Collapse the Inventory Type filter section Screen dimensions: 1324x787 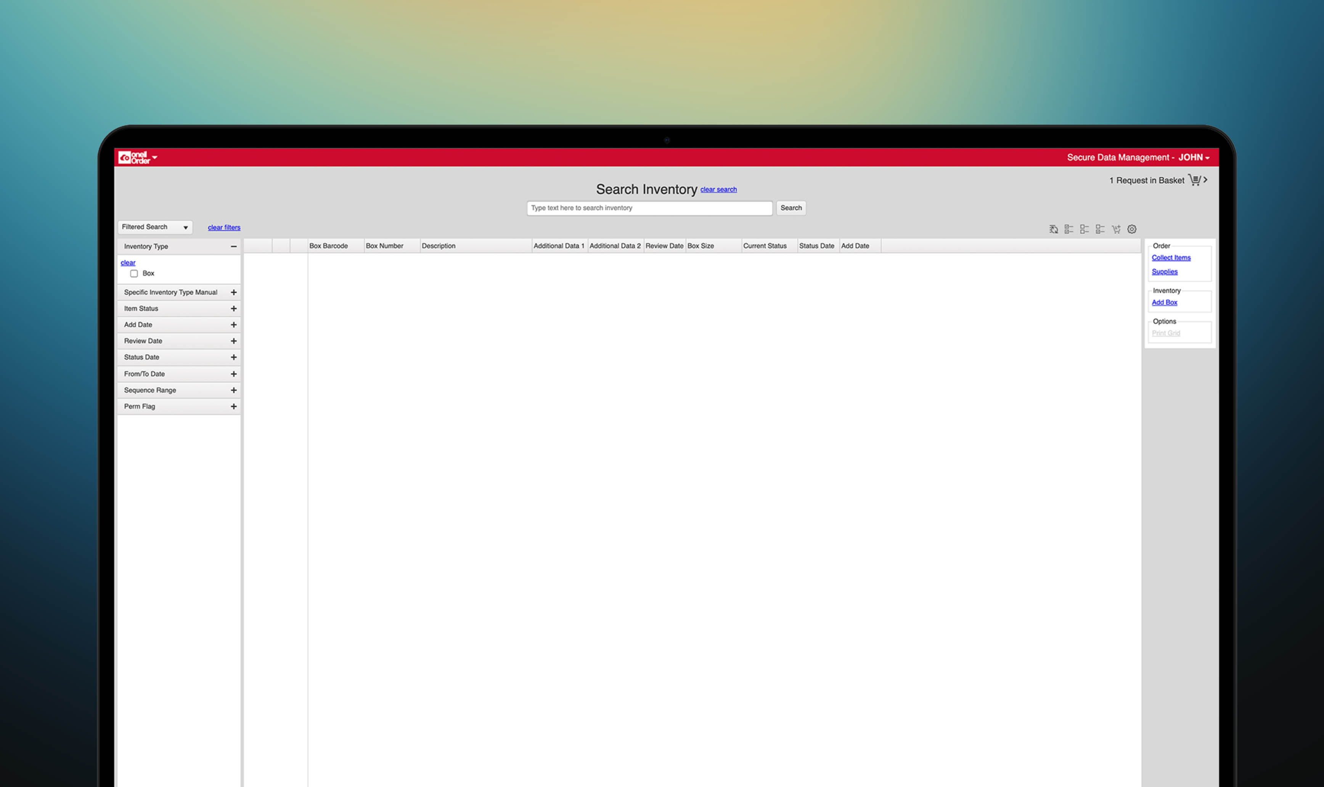coord(233,247)
